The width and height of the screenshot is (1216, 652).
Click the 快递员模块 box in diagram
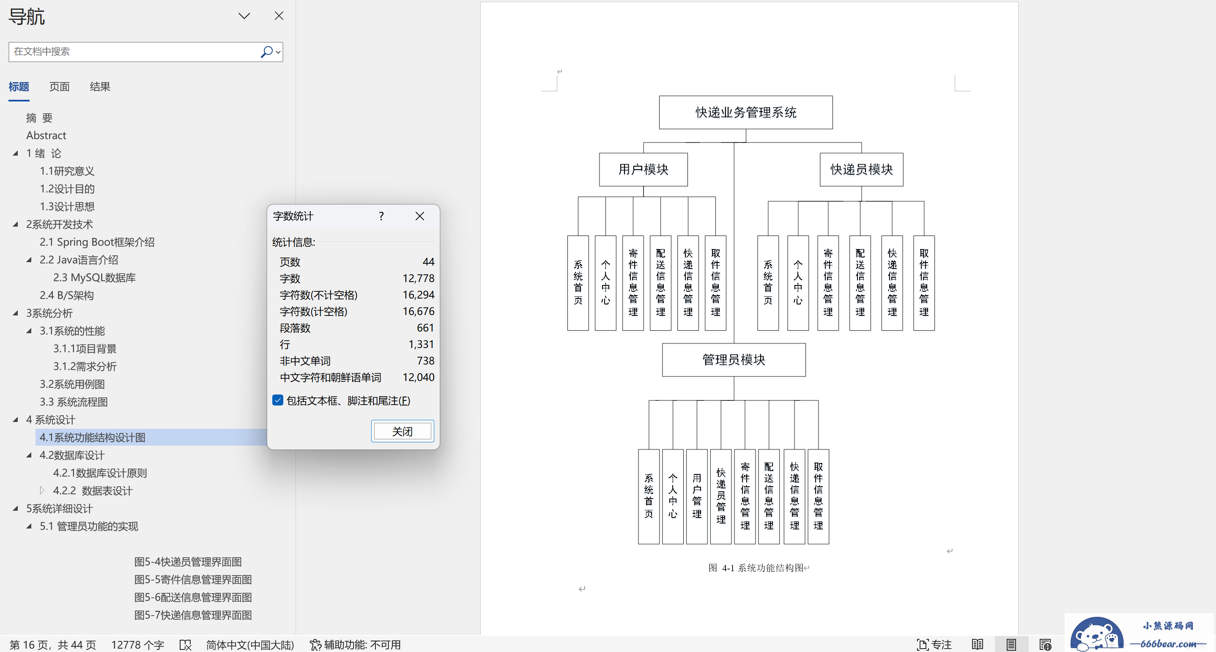pos(862,170)
